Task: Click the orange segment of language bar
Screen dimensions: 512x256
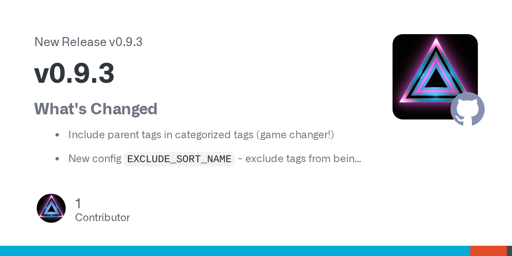Action: (x=488, y=251)
